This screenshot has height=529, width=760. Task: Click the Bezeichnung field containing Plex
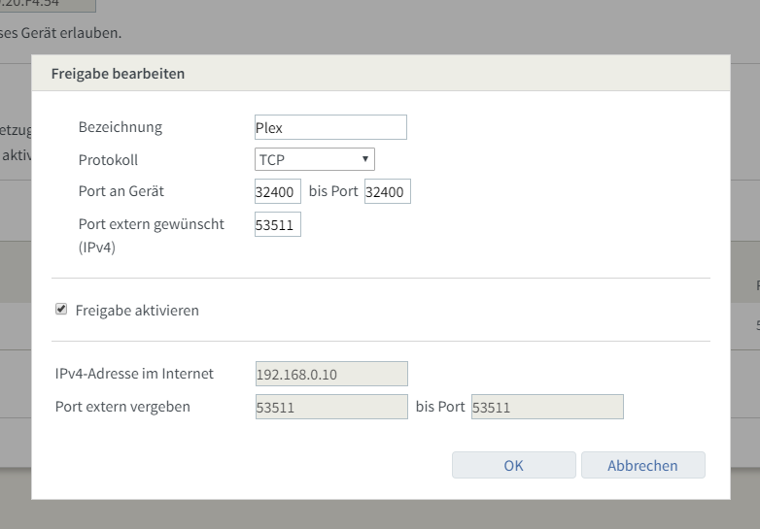click(x=330, y=127)
